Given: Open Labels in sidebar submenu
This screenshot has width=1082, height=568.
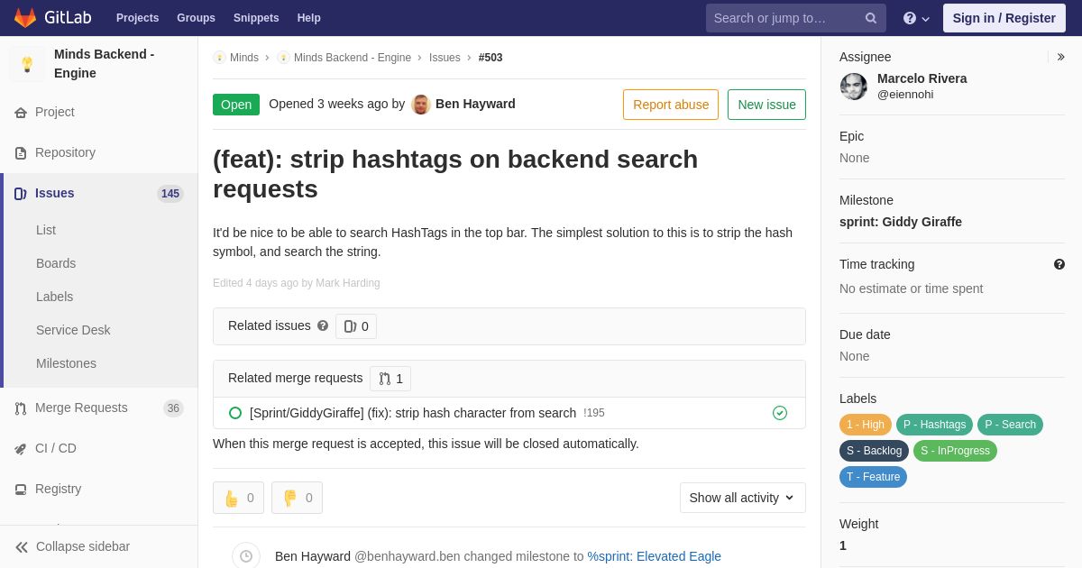Looking at the screenshot, I should pyautogui.click(x=54, y=297).
